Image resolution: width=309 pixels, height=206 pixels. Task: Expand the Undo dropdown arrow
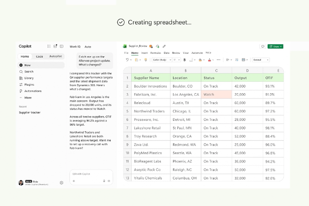coord(131,60)
